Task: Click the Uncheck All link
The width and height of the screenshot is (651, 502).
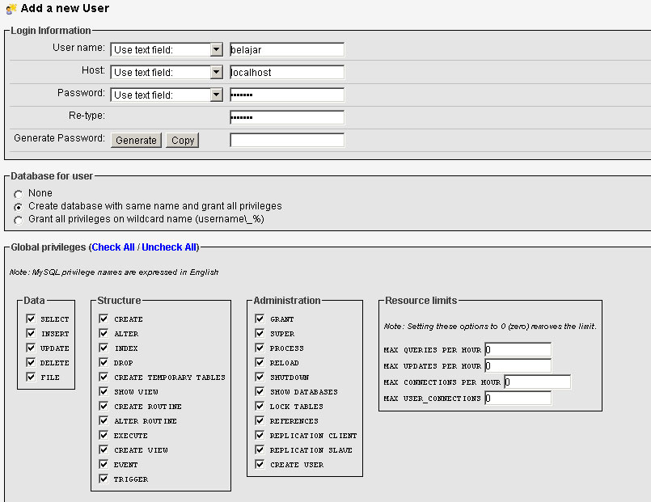Action: tap(169, 247)
